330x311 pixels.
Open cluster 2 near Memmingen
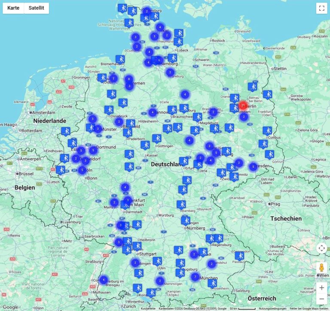tap(160, 281)
